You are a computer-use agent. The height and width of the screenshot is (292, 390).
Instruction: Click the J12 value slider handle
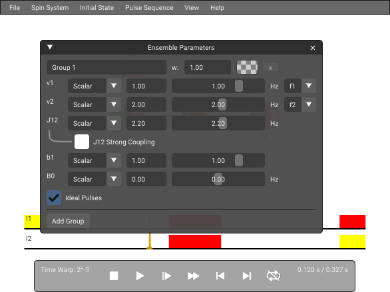click(x=222, y=123)
